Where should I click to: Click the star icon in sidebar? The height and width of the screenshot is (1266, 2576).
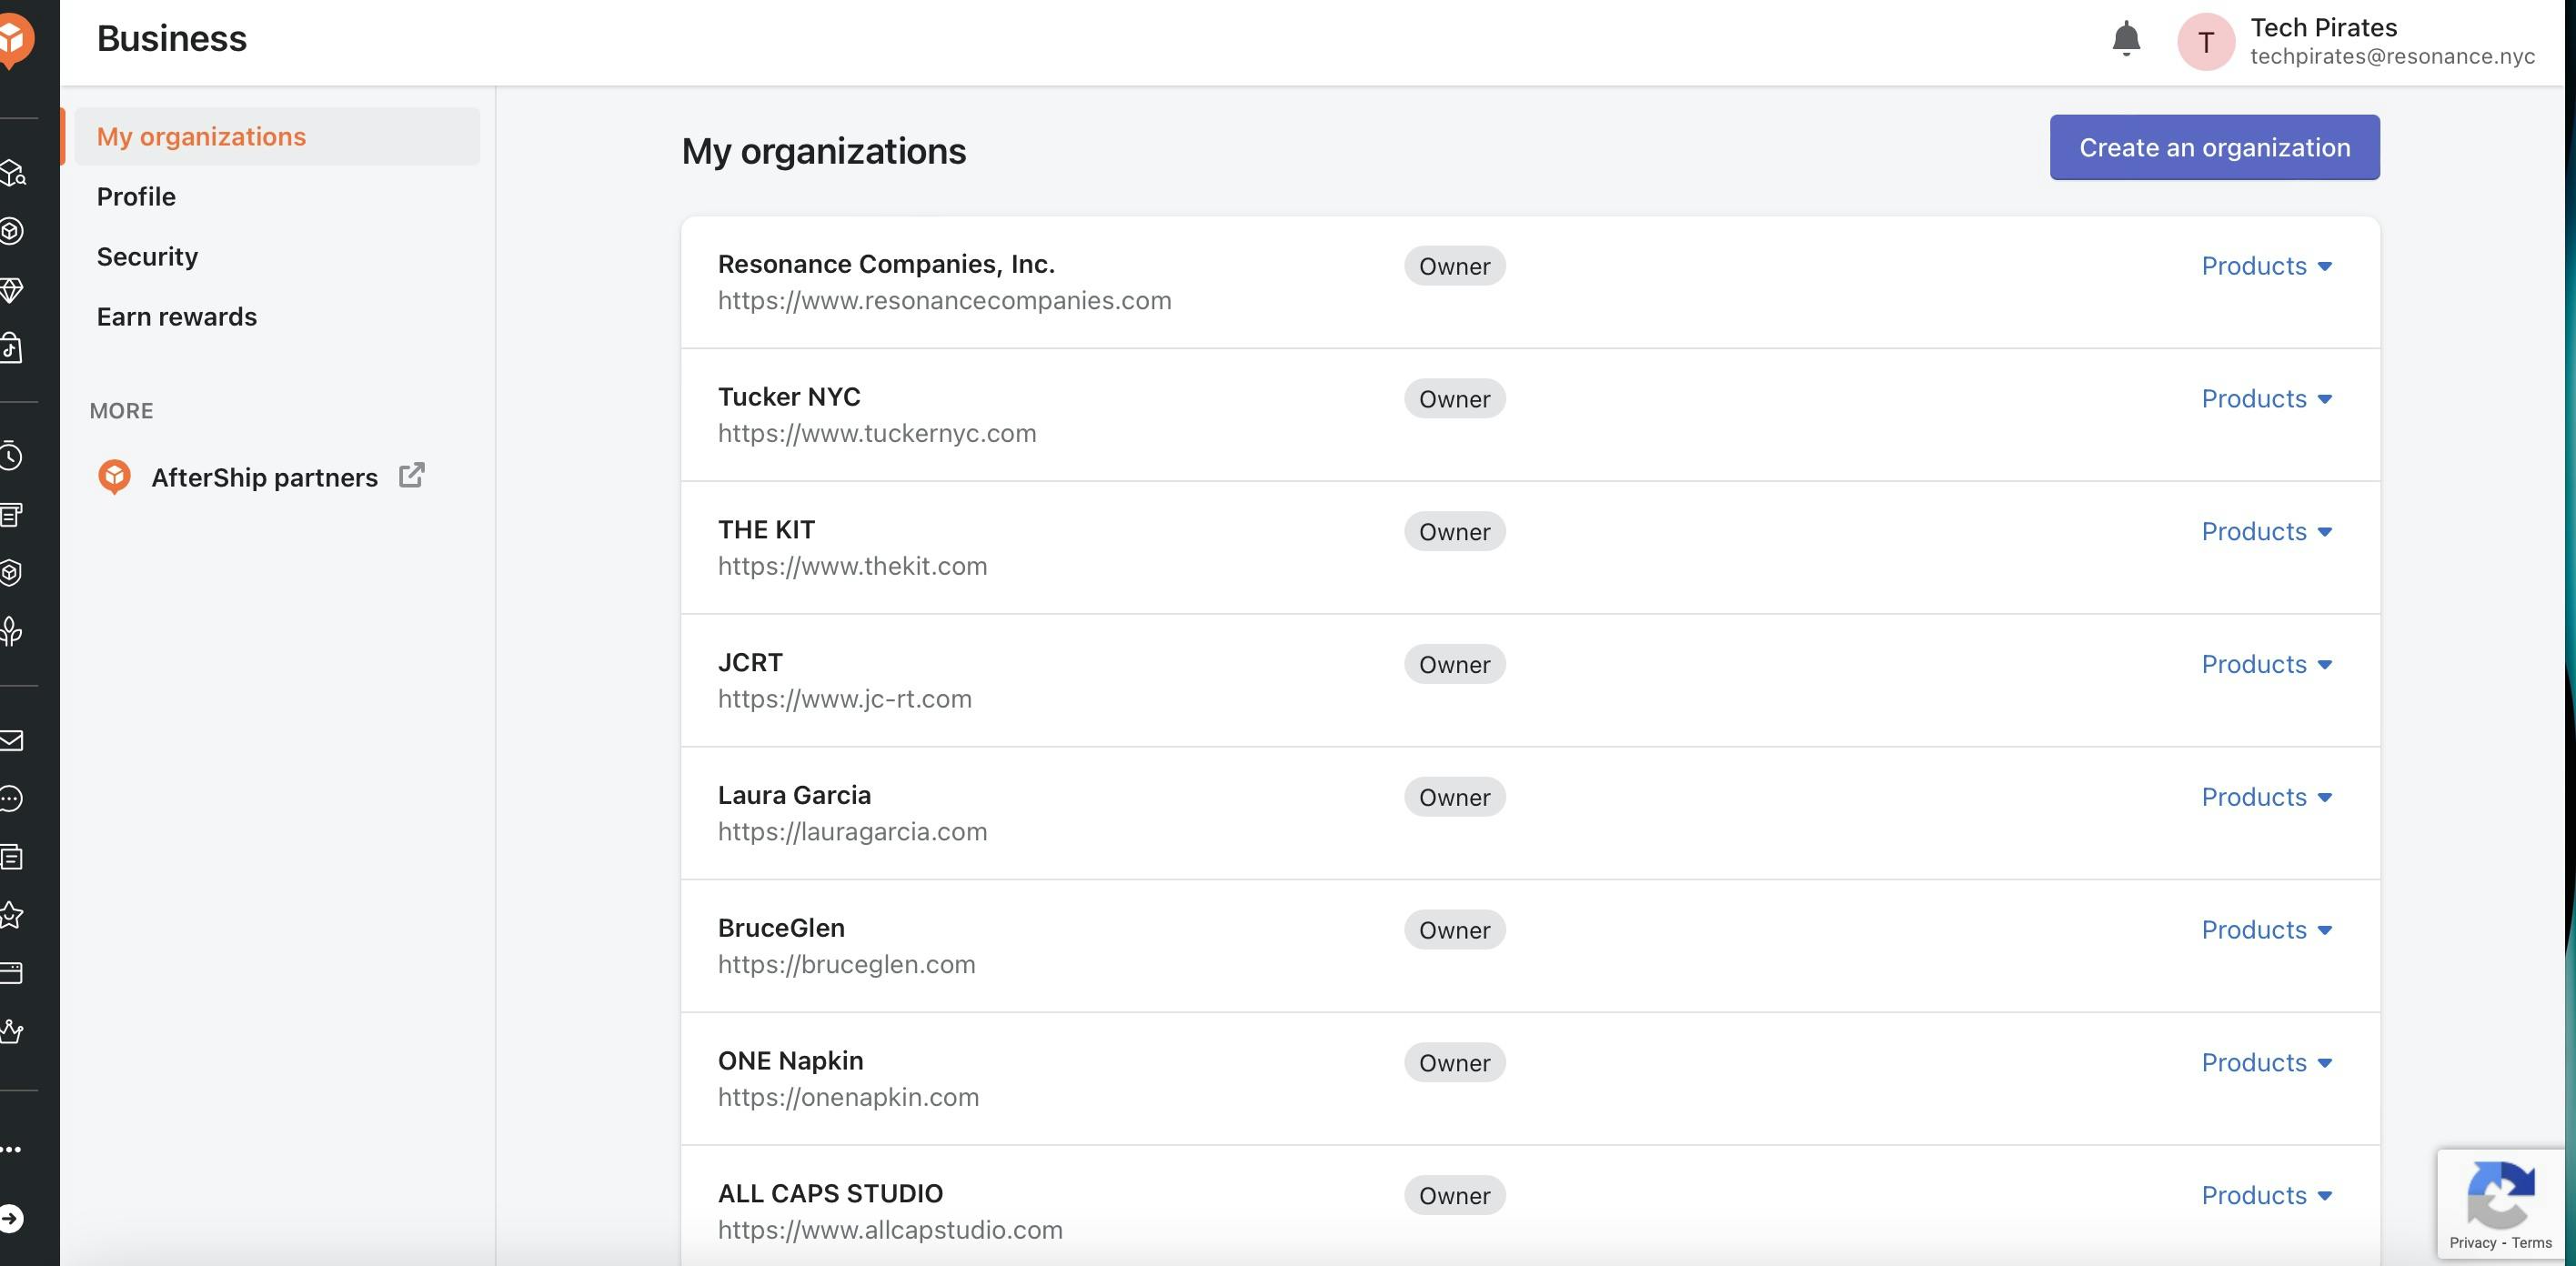(11, 914)
